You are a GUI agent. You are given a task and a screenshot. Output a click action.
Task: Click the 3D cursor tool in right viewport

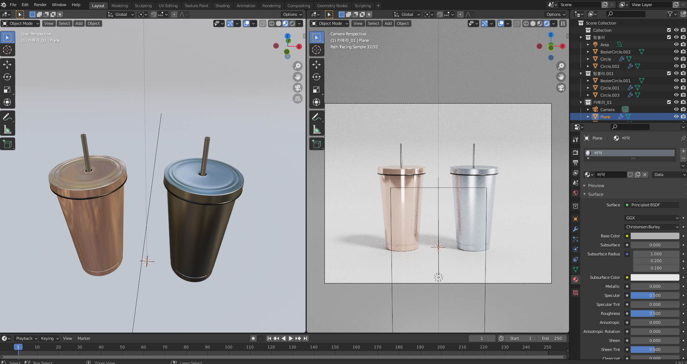316,50
